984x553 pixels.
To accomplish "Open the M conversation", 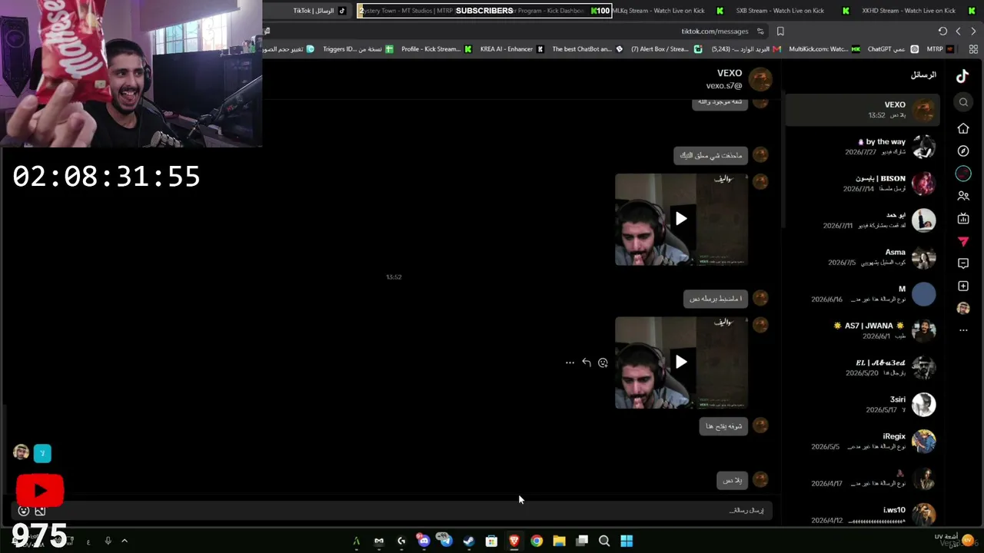I will [863, 294].
